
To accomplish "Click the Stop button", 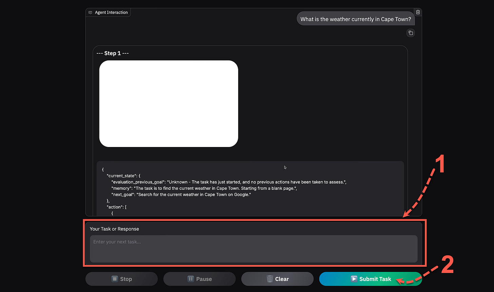I will (121, 279).
